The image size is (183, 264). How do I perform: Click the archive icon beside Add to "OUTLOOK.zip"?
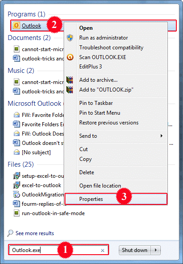pyautogui.click(x=70, y=90)
